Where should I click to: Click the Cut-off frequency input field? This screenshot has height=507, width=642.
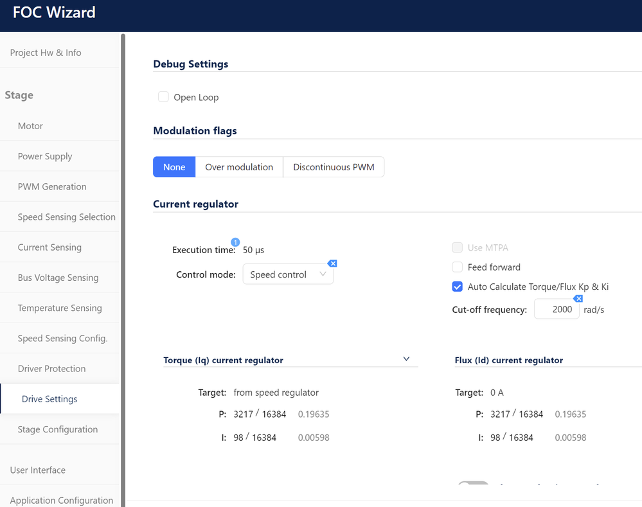557,309
